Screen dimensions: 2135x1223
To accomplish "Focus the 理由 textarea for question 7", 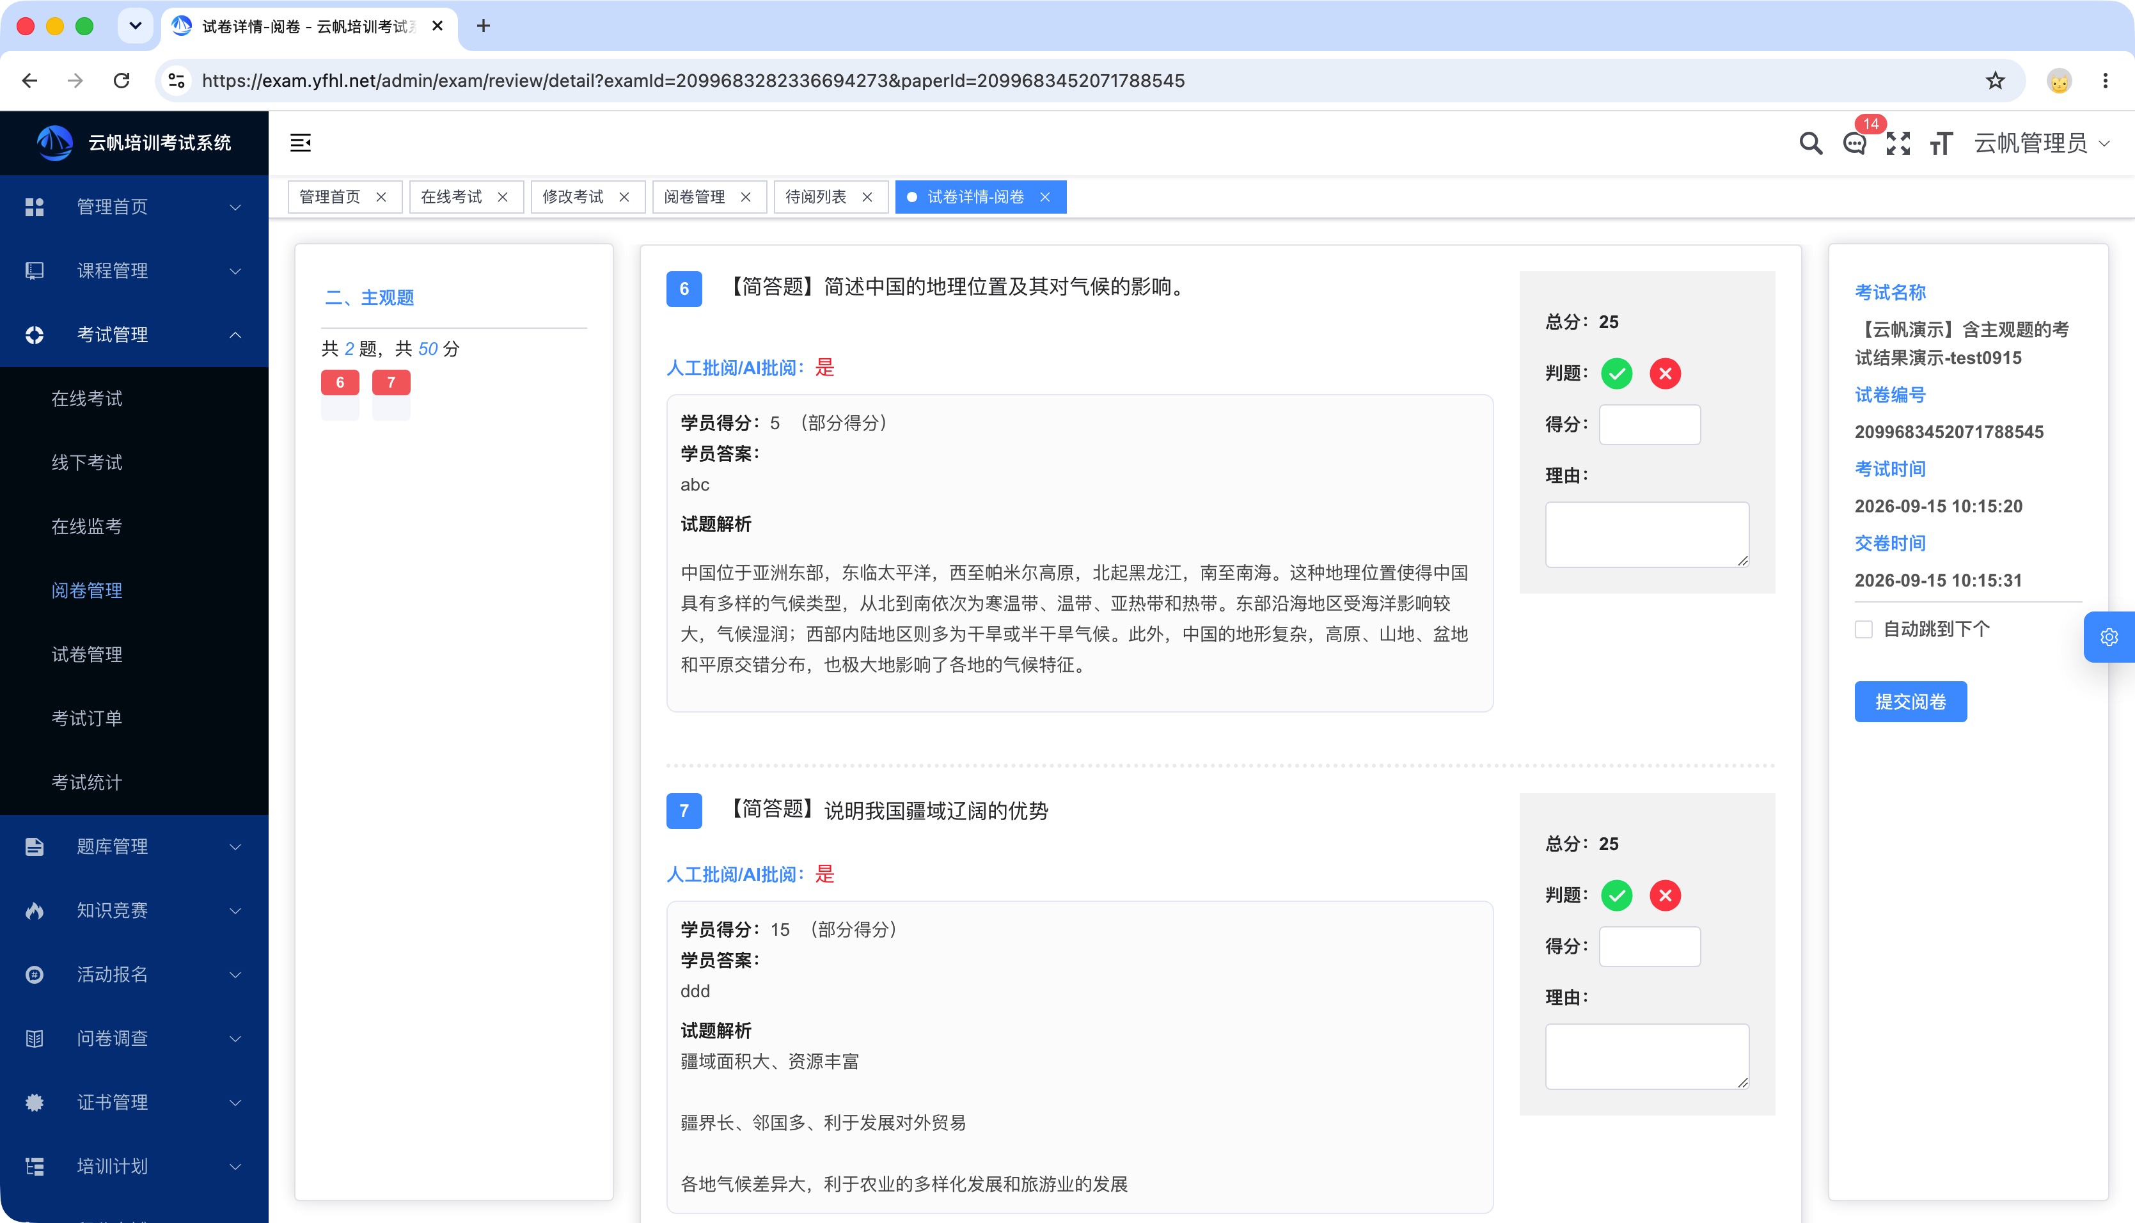I will click(x=1647, y=1056).
